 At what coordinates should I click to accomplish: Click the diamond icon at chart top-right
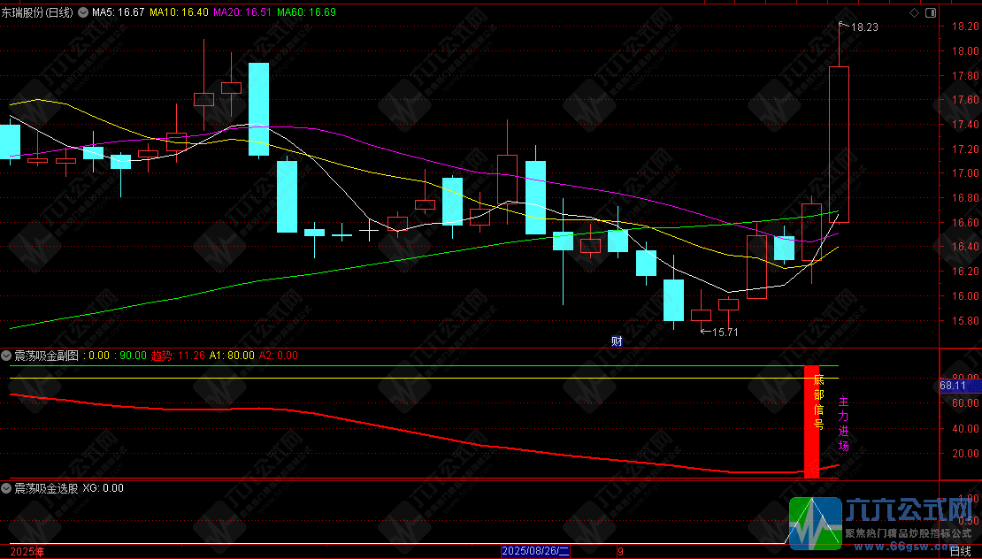913,12
